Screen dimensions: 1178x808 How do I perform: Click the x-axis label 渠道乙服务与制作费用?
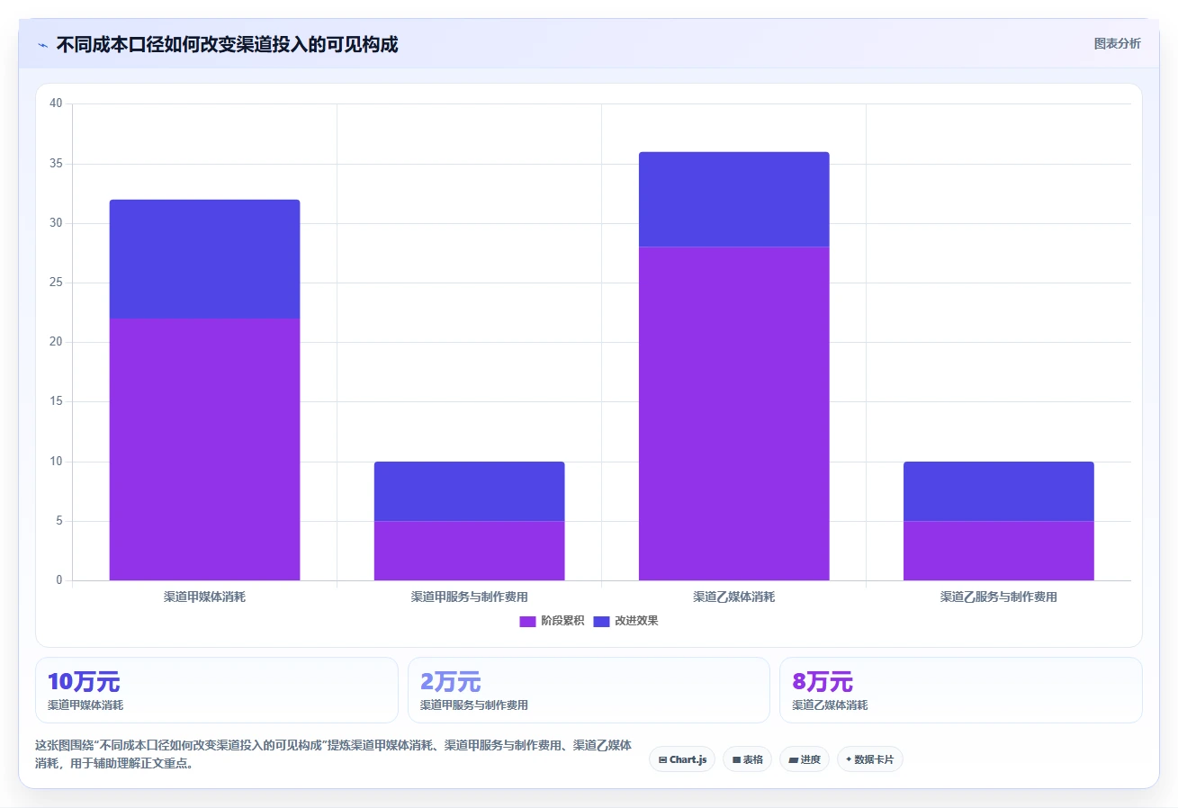[998, 597]
